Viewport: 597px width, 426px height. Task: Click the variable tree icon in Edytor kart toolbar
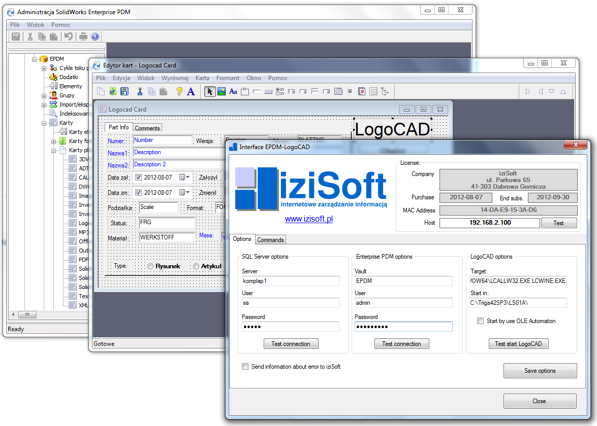[385, 91]
